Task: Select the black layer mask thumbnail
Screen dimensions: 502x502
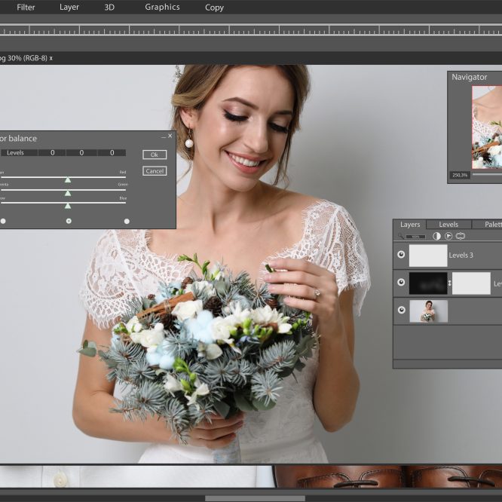Action: point(427,283)
